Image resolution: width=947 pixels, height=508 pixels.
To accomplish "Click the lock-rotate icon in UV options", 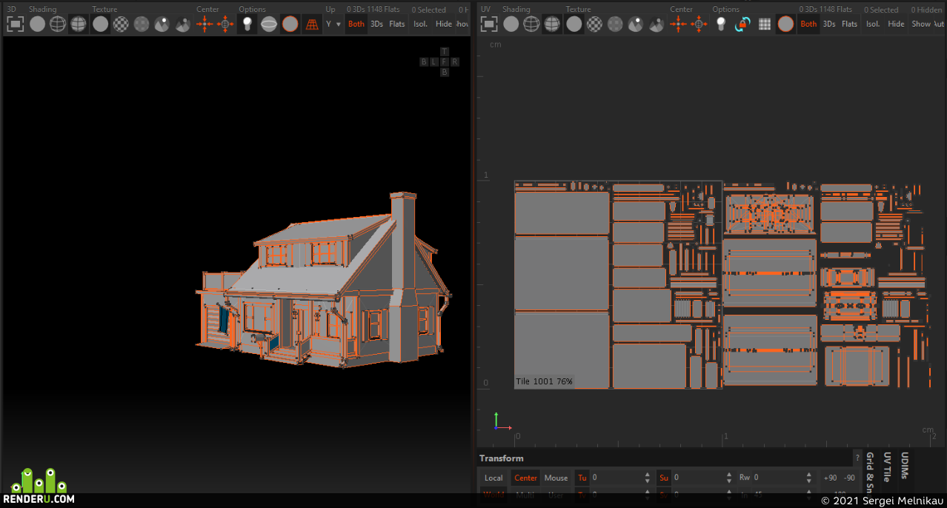I will [x=742, y=24].
